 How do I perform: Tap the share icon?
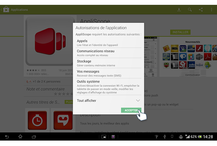201,10
